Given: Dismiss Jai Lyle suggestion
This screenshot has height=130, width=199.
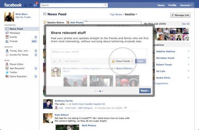Looking at the screenshot, I should pyautogui.click(x=188, y=71).
